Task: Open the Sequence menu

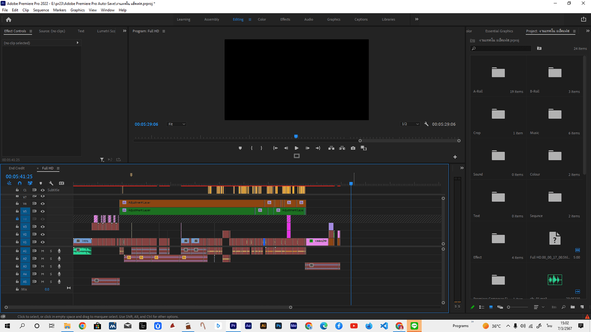Action: pyautogui.click(x=41, y=10)
